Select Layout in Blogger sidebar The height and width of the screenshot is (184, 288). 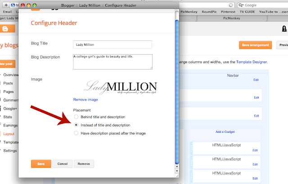pos(9,134)
